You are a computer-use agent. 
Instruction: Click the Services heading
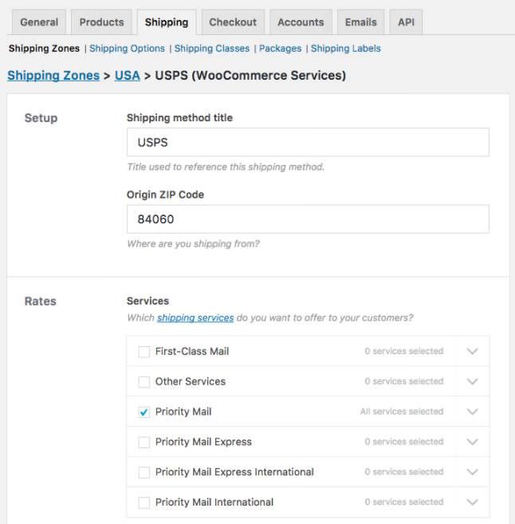pyautogui.click(x=147, y=301)
